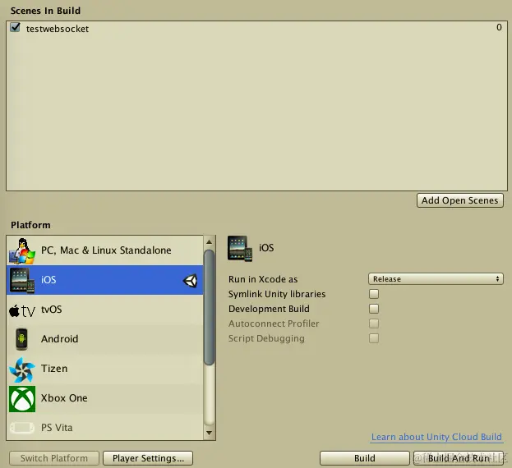Viewport: 512px width, 468px height.
Task: Click the Apple tv icon for tvOS
Action: 22,311
